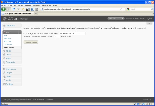The height and width of the screenshot is (106, 155).
Task: Open the Google search engine selector
Action: (128, 9)
